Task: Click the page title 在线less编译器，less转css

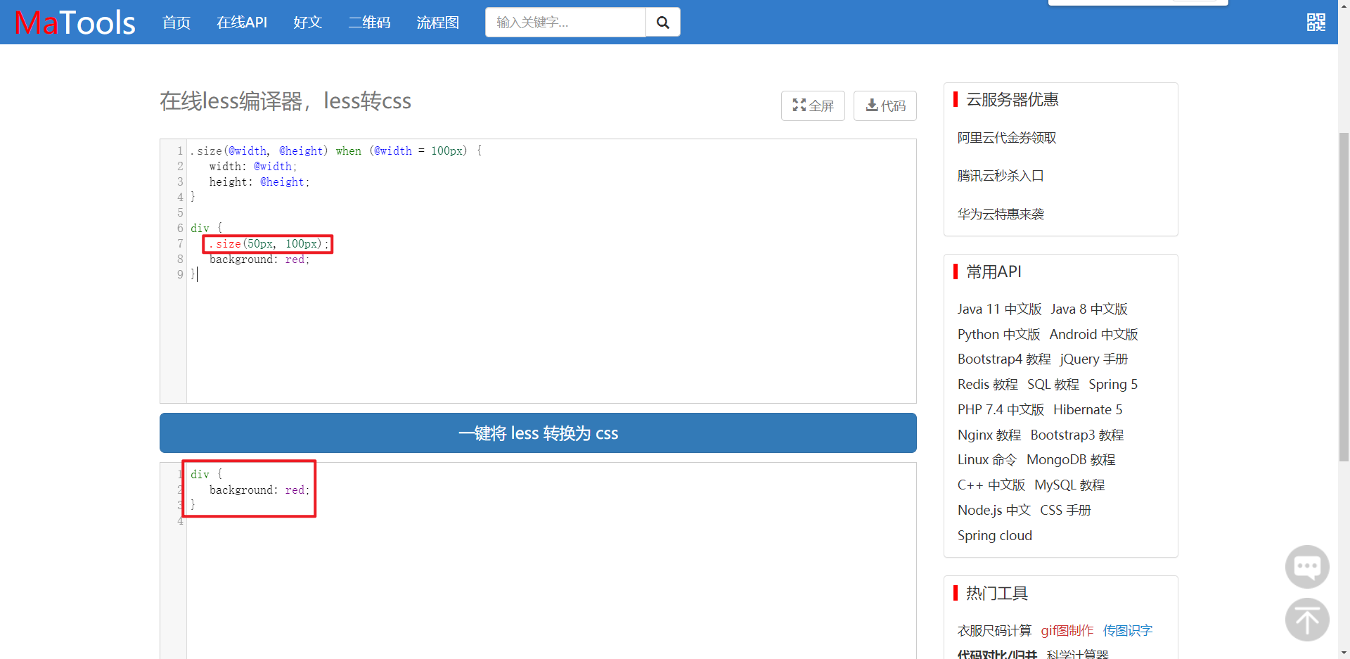Action: click(285, 101)
